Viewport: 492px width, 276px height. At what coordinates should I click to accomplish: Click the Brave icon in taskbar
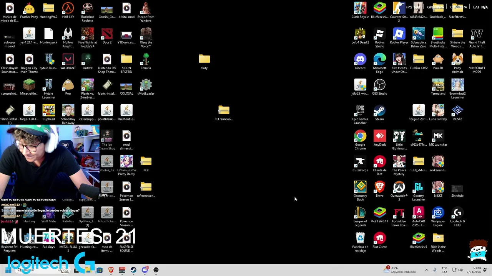[111, 270]
